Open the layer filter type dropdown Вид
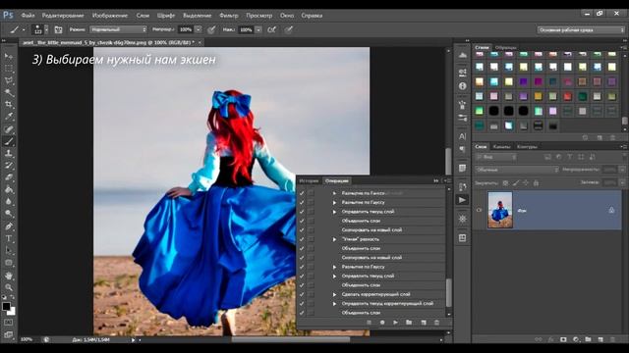The width and height of the screenshot is (629, 353). [x=496, y=157]
